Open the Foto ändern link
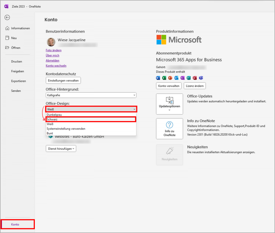The image size is (275, 233). (x=53, y=50)
